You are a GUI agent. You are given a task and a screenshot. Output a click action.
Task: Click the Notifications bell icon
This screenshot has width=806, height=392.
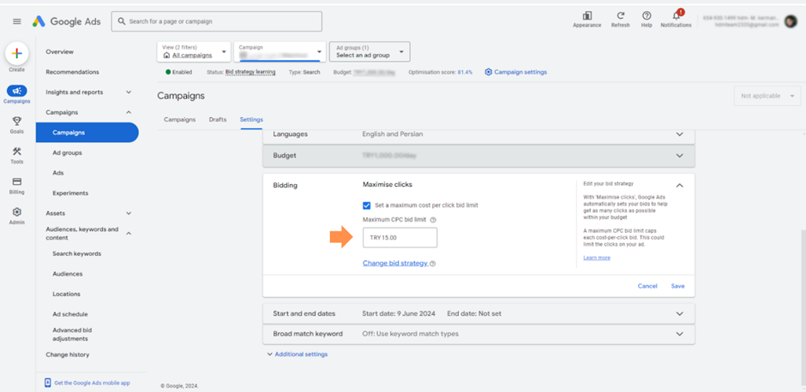(x=676, y=16)
